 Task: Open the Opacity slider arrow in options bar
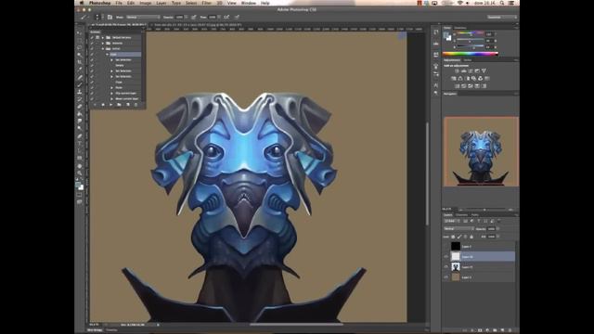tap(186, 17)
